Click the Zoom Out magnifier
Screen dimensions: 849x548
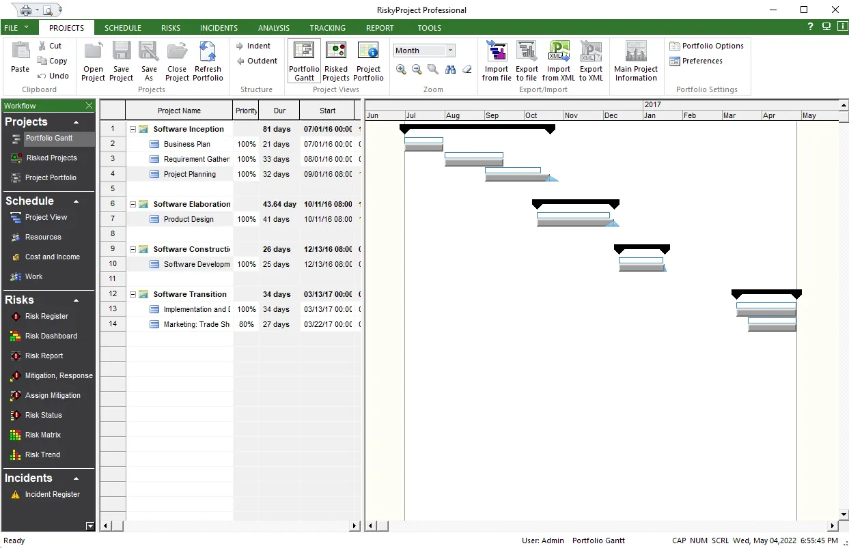click(x=417, y=69)
